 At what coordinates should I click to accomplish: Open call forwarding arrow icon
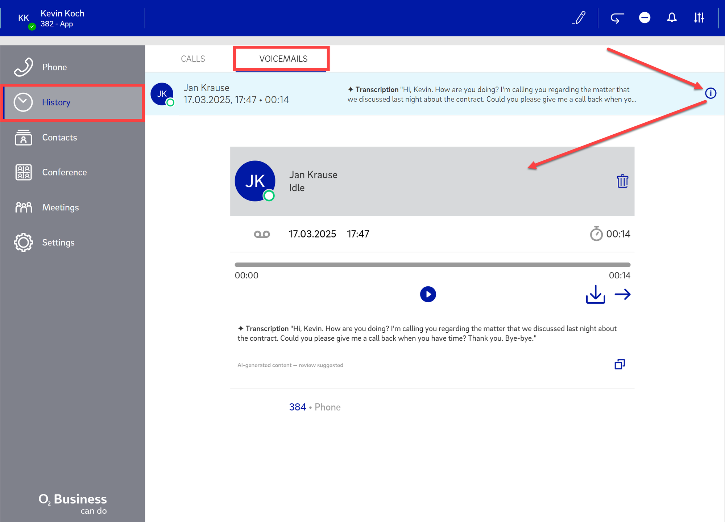[x=617, y=18]
